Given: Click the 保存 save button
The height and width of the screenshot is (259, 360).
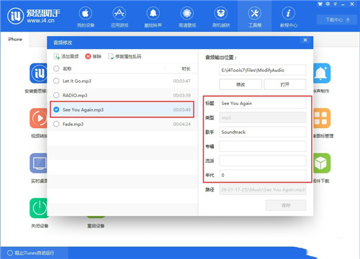Looking at the screenshot, I should click(286, 205).
